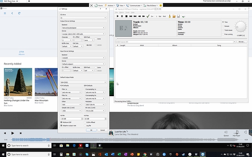Select the Time radio button in HQPlayer
252x157 pixels.
click(223, 22)
